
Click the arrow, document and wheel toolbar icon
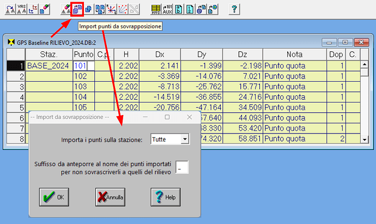click(201, 9)
